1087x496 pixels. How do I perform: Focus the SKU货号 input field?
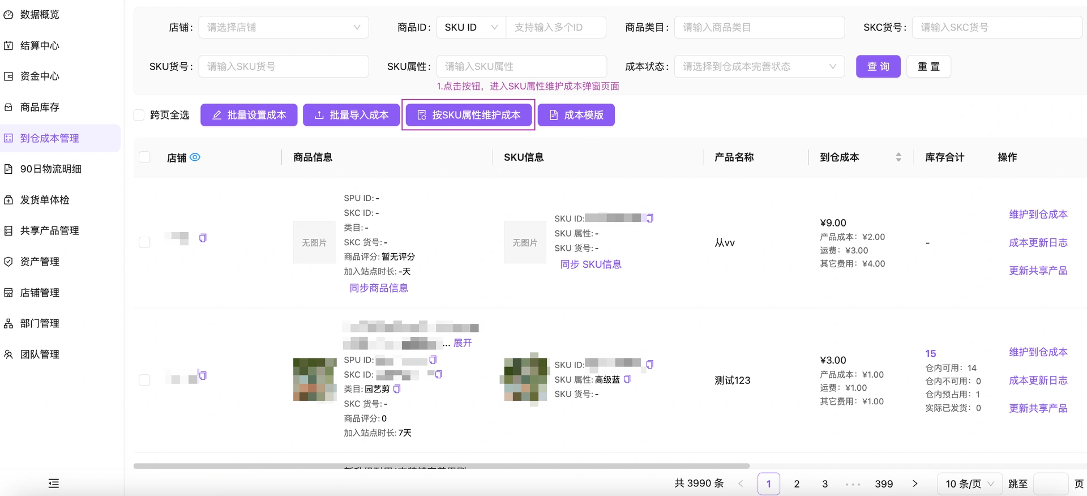pos(283,66)
